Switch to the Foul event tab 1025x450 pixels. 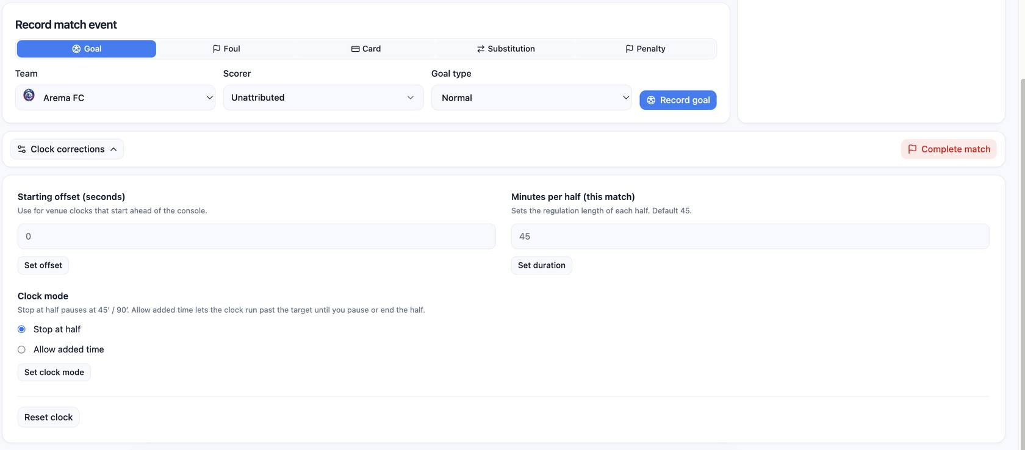pyautogui.click(x=226, y=49)
